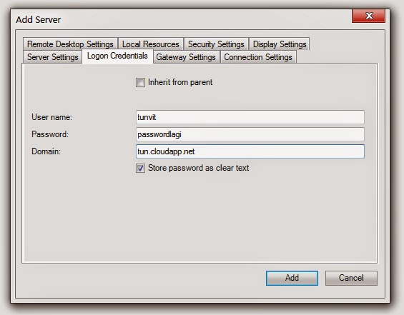Select the Logon Credentials tab

click(x=117, y=56)
